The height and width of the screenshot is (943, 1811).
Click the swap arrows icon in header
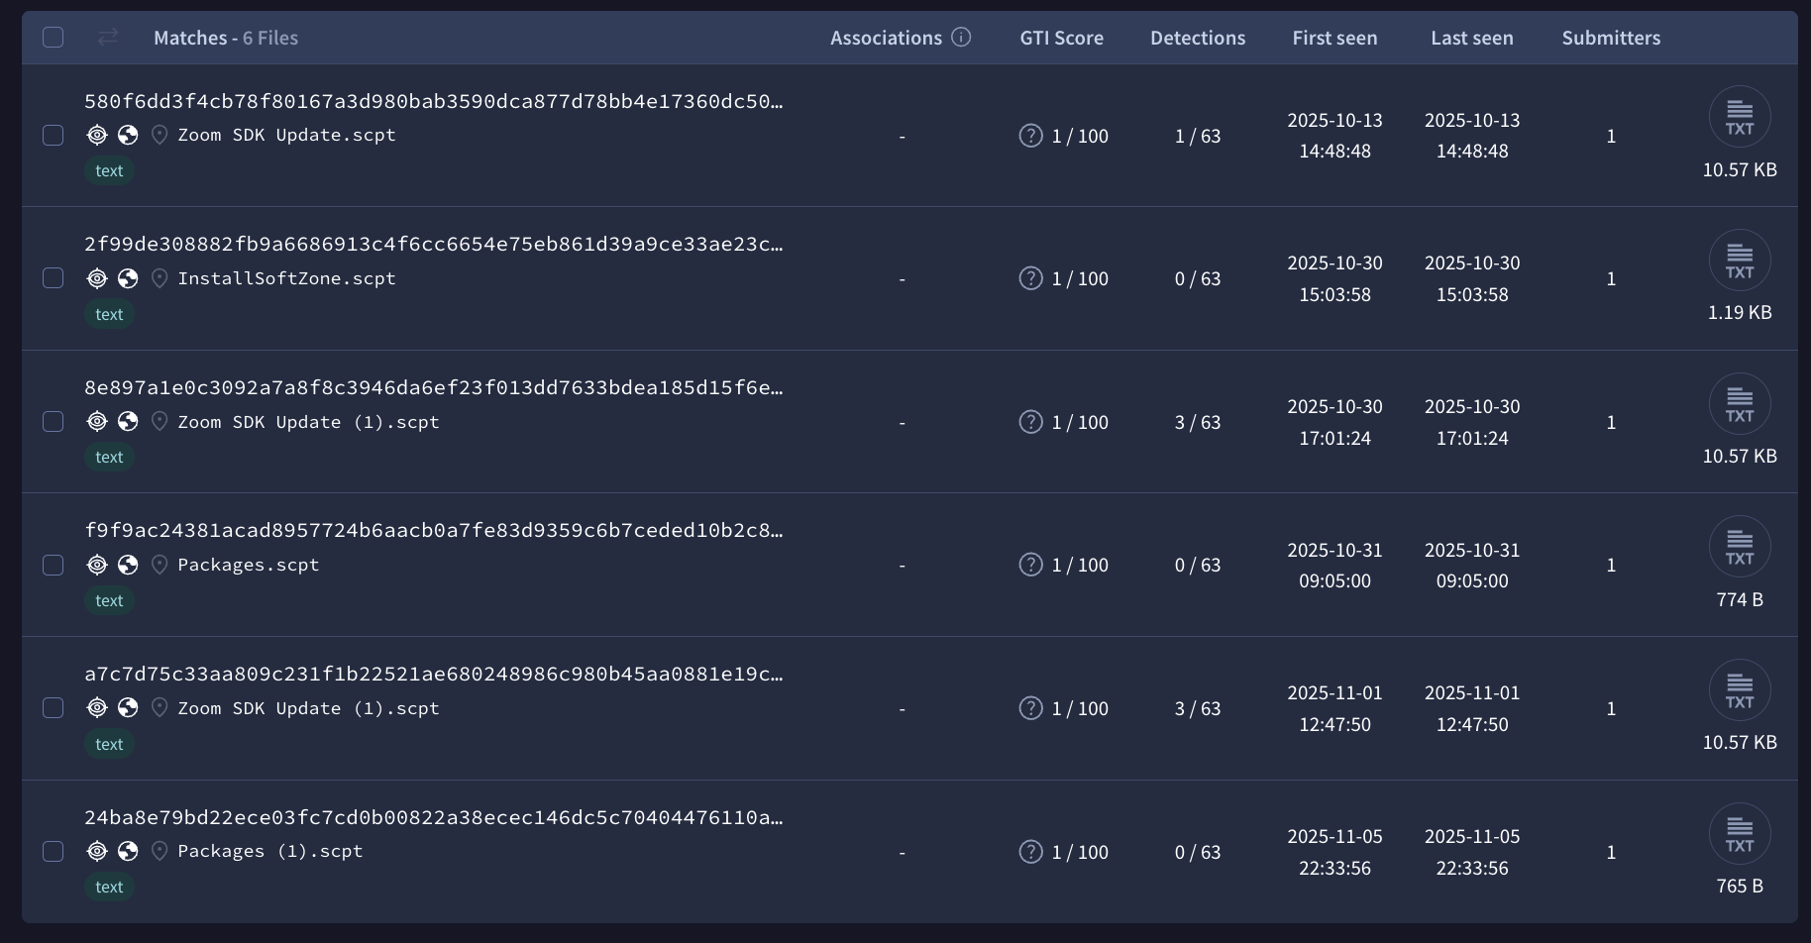pos(108,38)
